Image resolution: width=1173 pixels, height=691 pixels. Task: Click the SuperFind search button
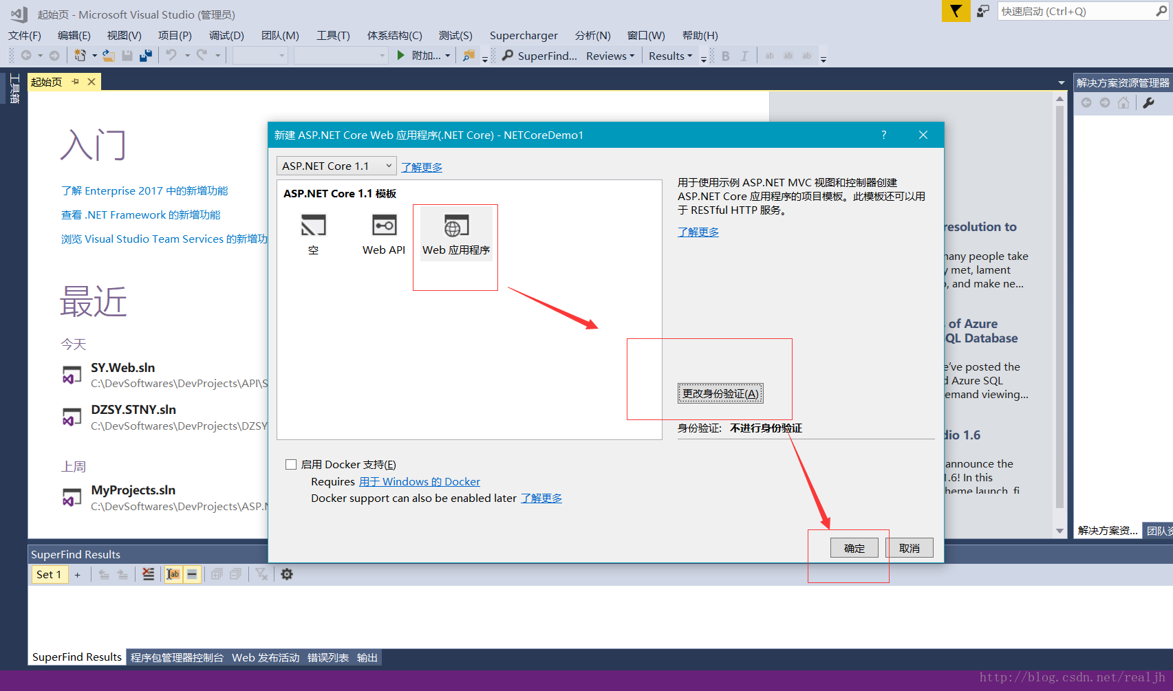(x=540, y=56)
